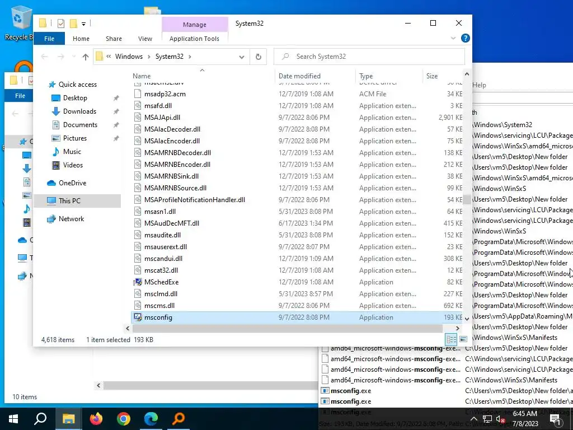Launch Google Chrome from the taskbar
Viewport: 573px width, 430px height.
click(124, 419)
